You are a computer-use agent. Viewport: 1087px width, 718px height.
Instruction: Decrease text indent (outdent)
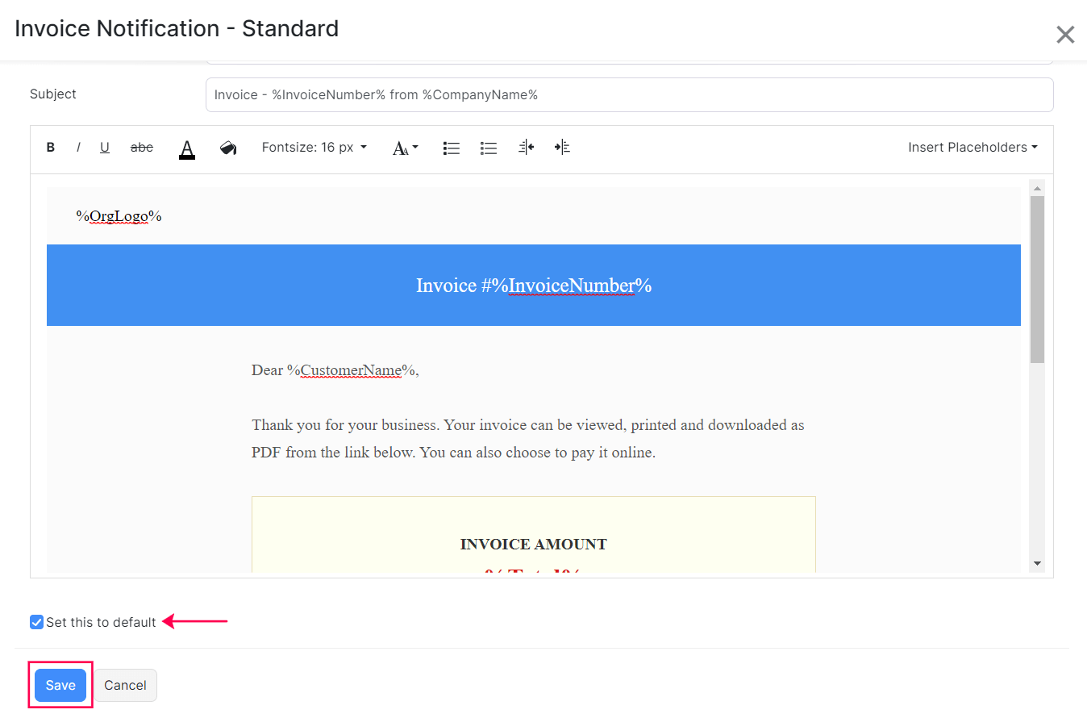point(526,148)
